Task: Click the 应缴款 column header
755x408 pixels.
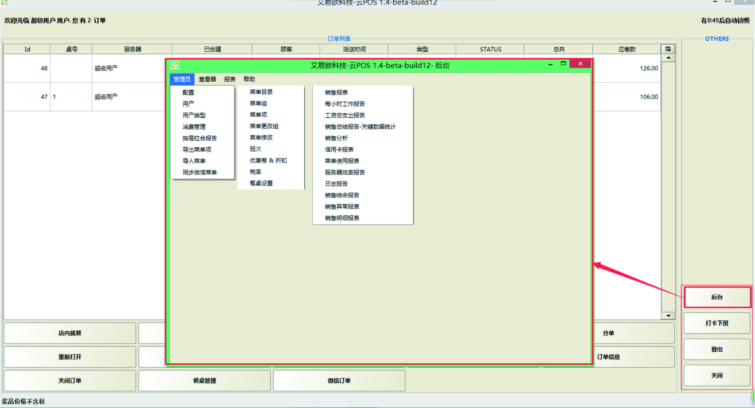Action: pos(627,49)
